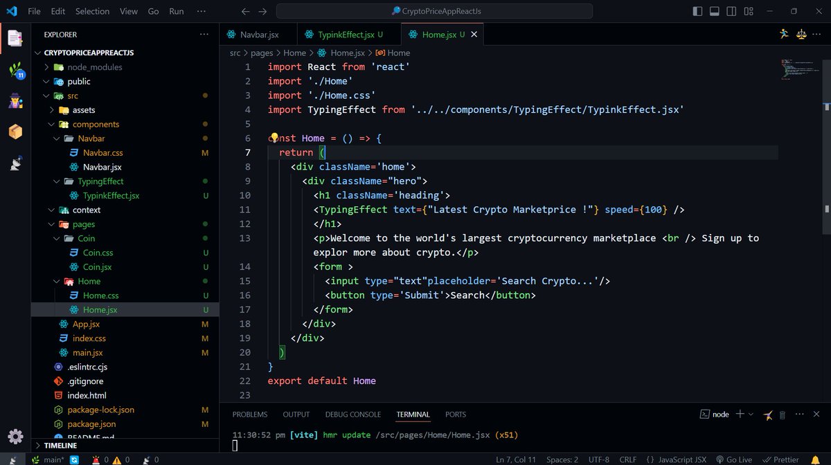
Task: Open the fifth activity bar icon below Extensions
Action: (x=15, y=163)
